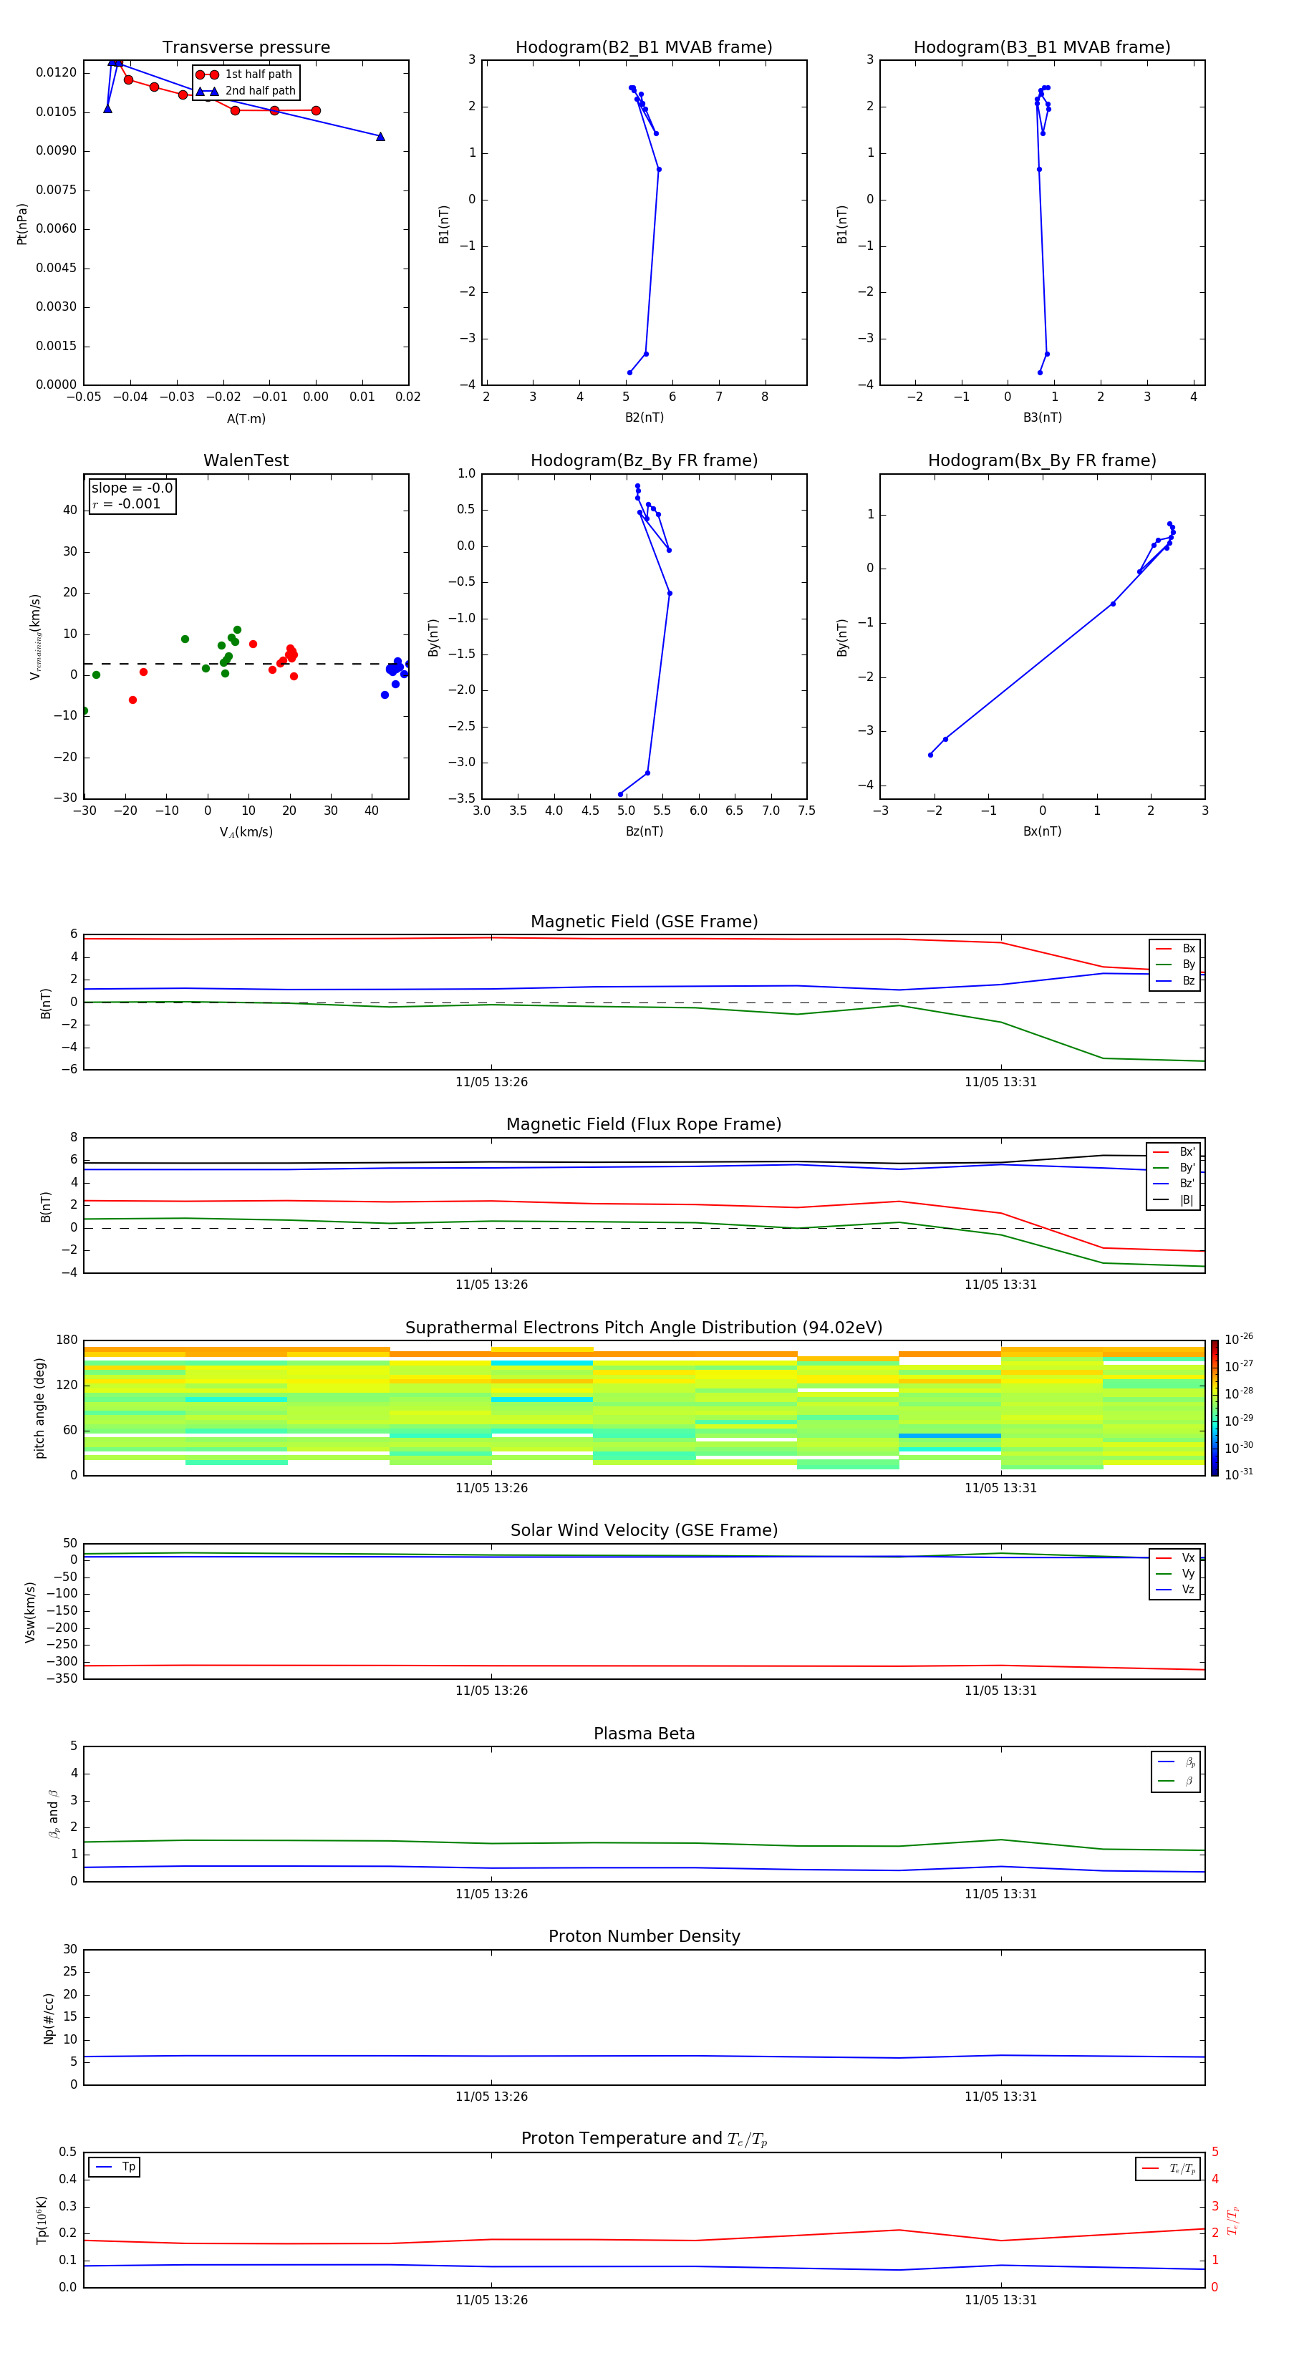Viewport: 1289px width, 2363px height.
Task: Click the 'Hodogram(B3_B1 MVAB frame)' title
Action: click(1042, 48)
